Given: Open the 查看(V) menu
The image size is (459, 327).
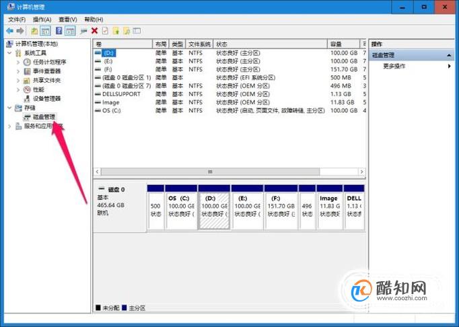Looking at the screenshot, I should pyautogui.click(x=68, y=20).
